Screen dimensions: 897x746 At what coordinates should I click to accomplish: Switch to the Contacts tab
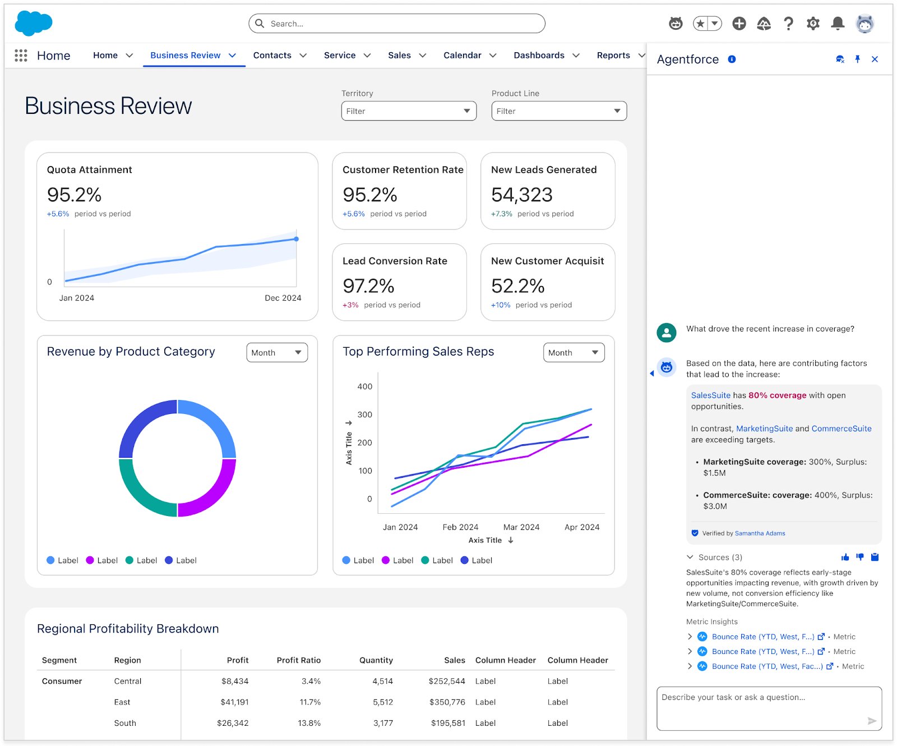point(272,56)
